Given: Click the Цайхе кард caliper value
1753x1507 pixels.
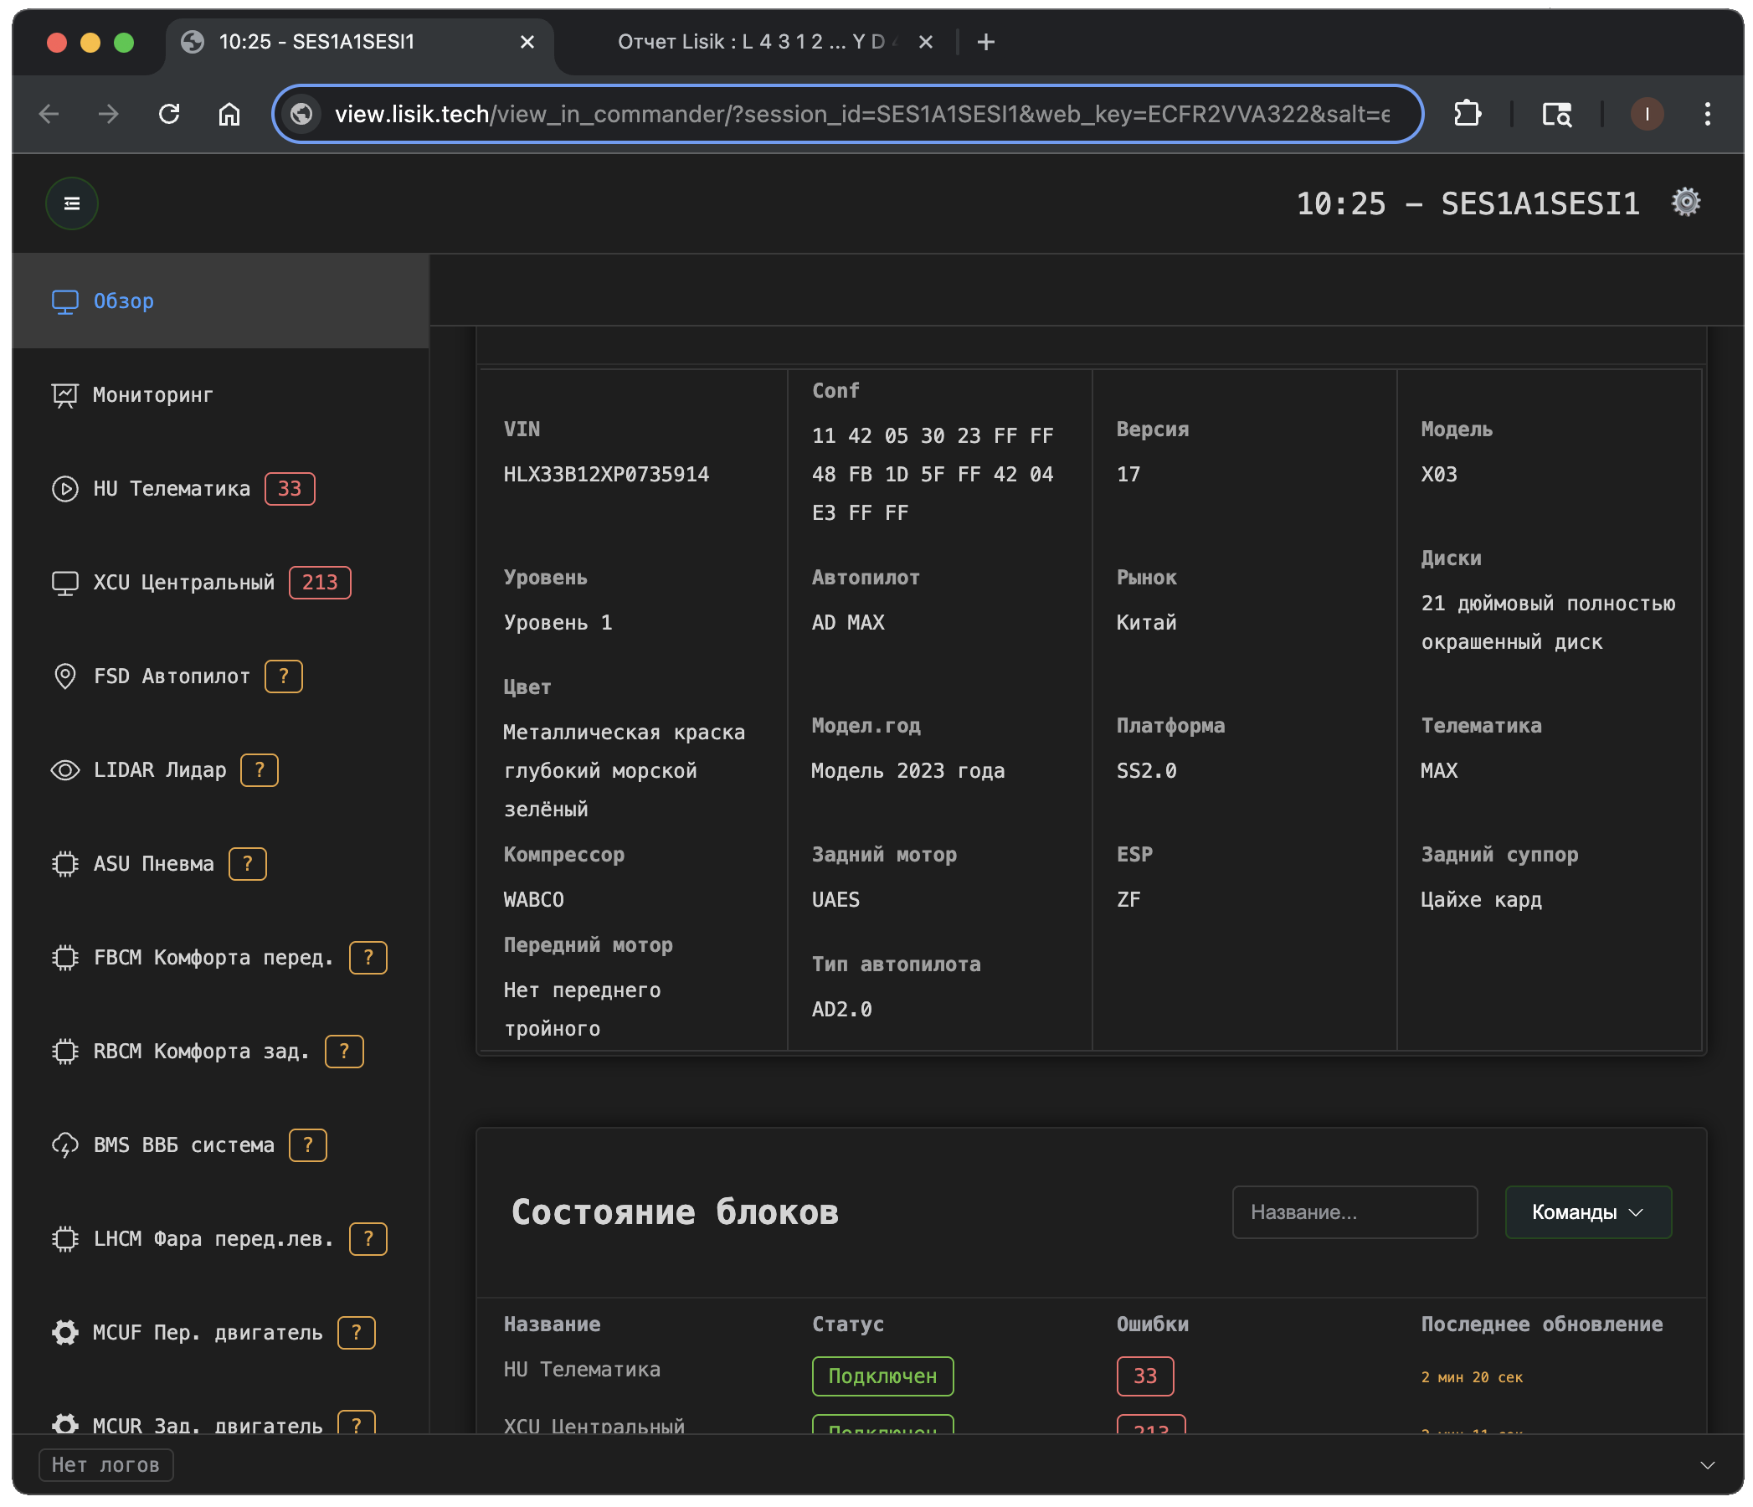Looking at the screenshot, I should (x=1481, y=901).
